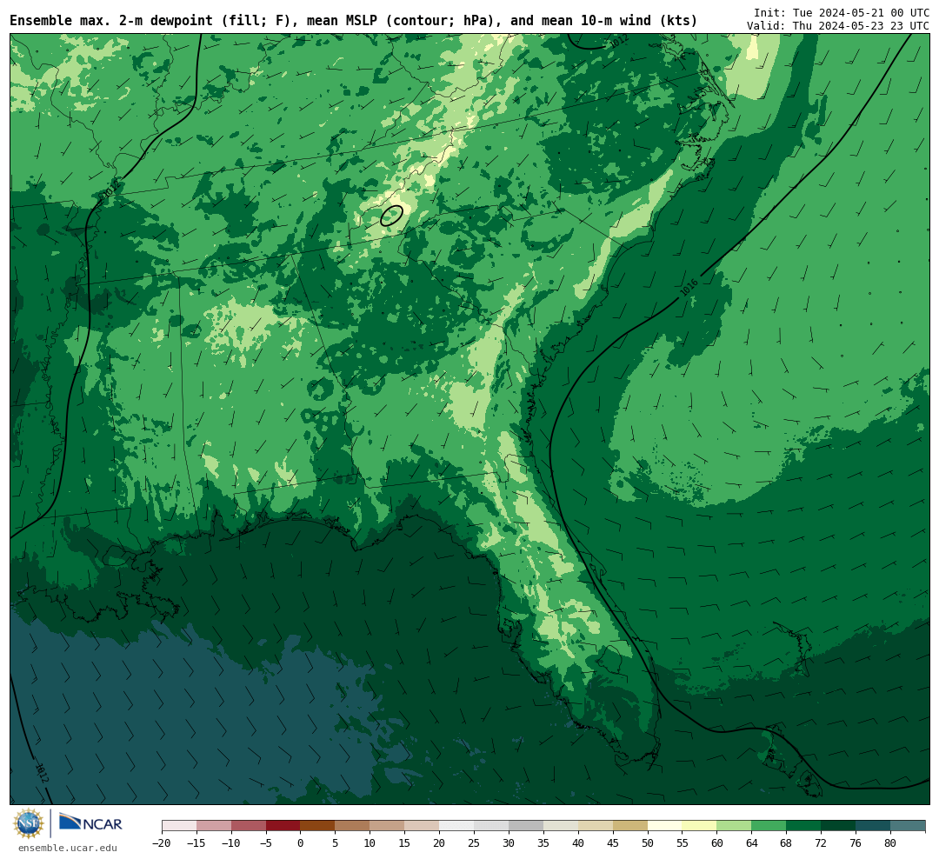Image resolution: width=939 pixels, height=859 pixels.
Task: Click the Valid: Thu 2024-05-23 23 UTC text
Action: point(838,26)
